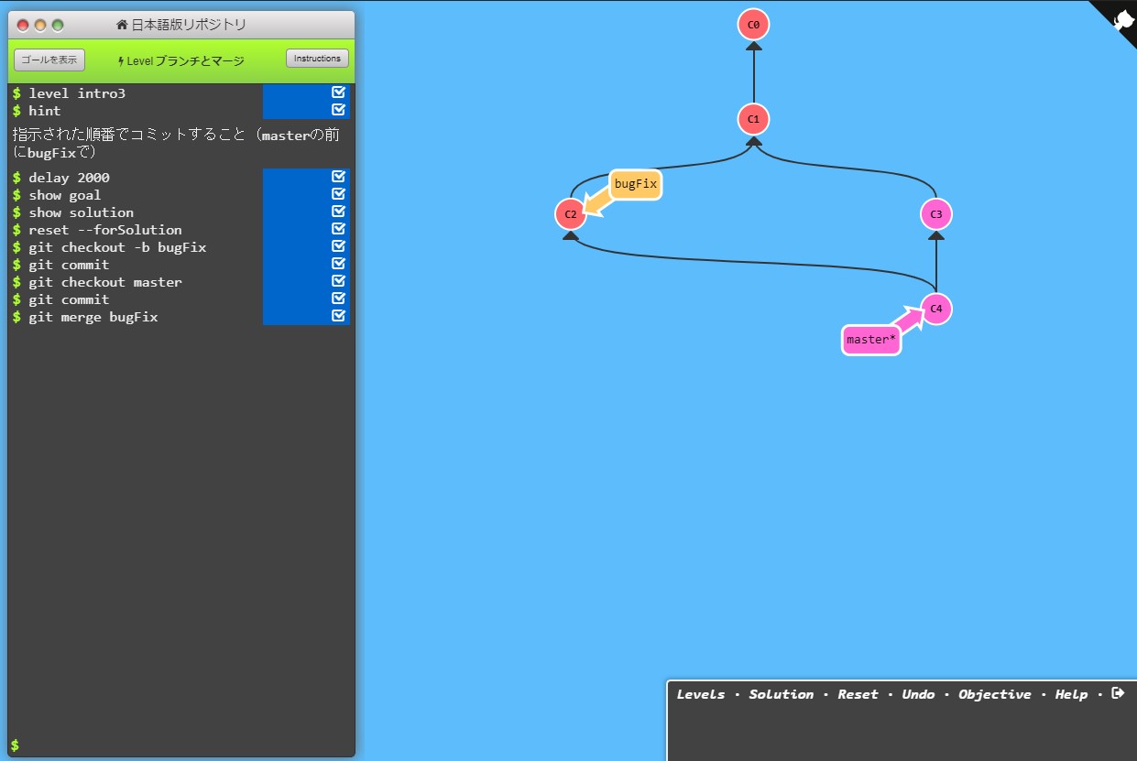Open the Instructions button
This screenshot has height=761, width=1137.
(317, 59)
